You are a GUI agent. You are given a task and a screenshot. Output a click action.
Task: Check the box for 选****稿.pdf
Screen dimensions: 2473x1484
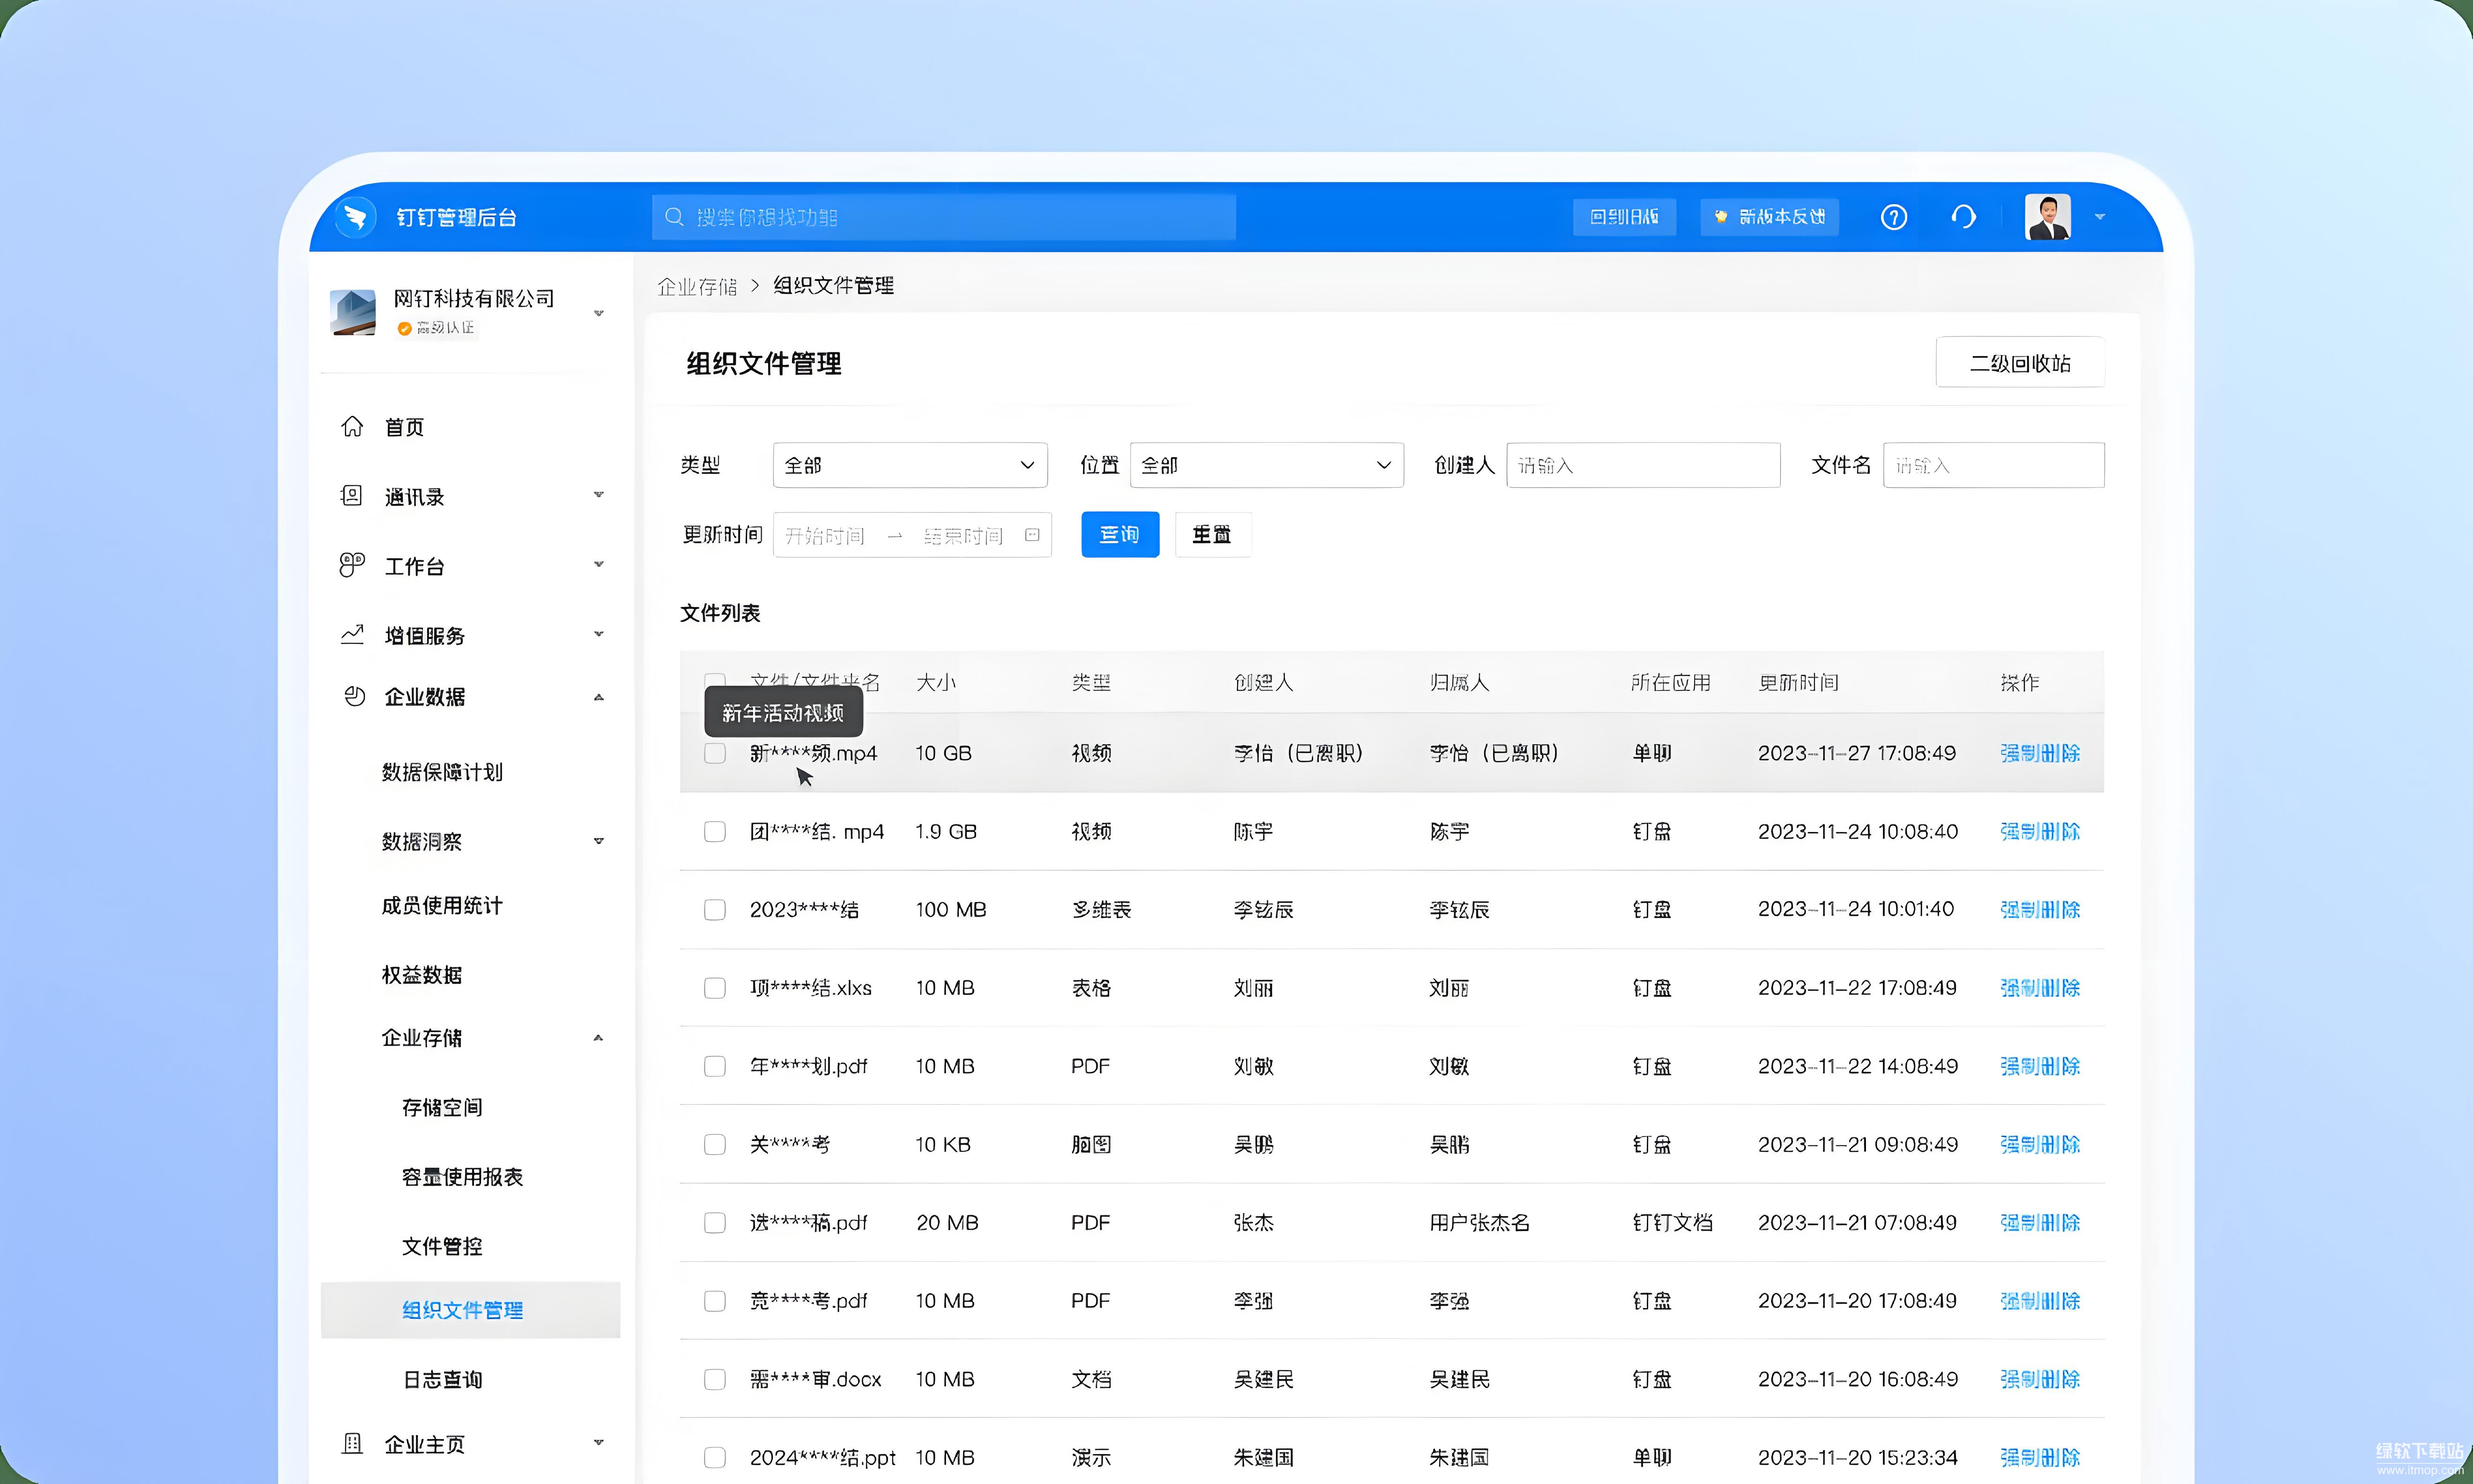coord(715,1222)
